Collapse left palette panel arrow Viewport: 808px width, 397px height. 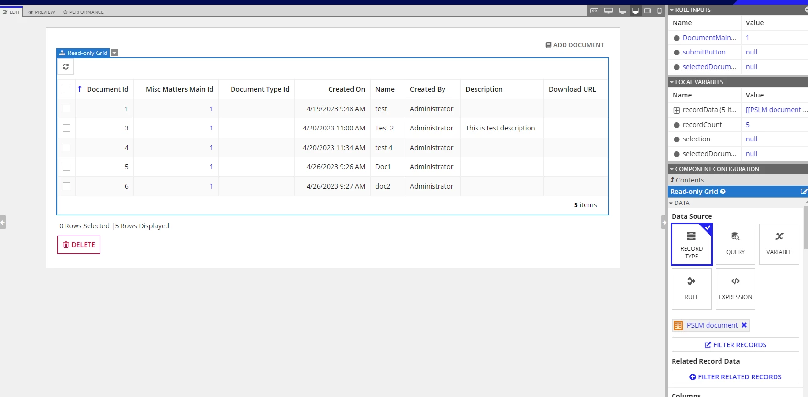pos(2,222)
